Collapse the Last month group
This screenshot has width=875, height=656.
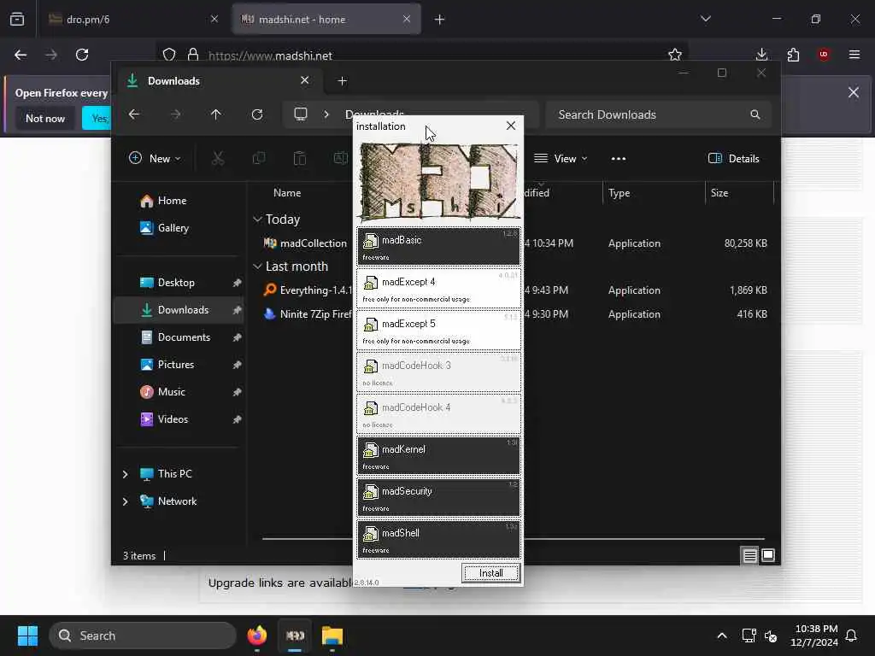(x=257, y=266)
